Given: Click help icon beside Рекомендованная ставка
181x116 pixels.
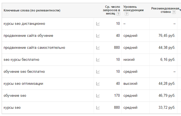Looking at the screenshot, I should pos(174,12).
